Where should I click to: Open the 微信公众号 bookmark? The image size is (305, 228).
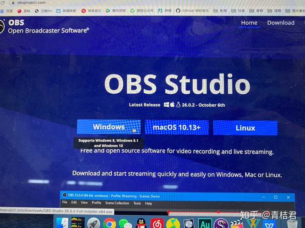tap(142, 11)
